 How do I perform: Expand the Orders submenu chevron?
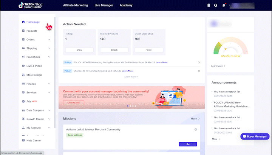coord(49,39)
